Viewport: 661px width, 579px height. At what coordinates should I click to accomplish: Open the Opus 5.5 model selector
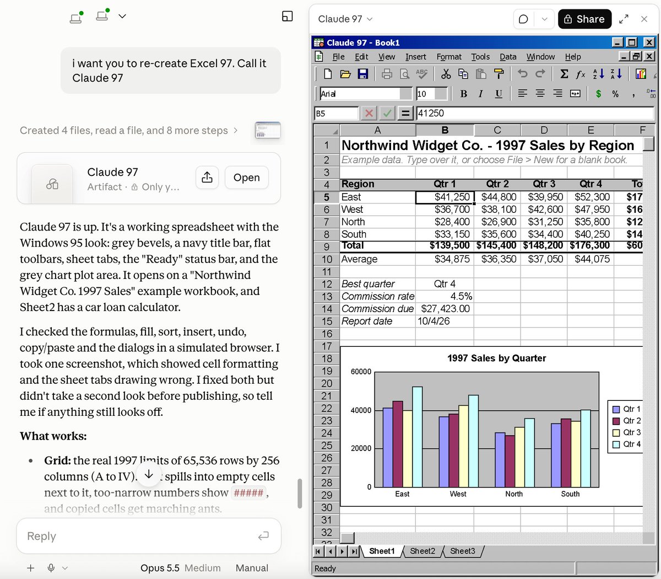coord(180,568)
